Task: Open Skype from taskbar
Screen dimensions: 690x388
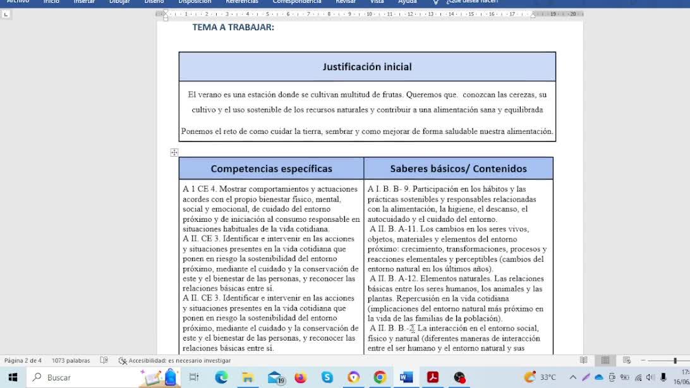Action: [x=327, y=377]
